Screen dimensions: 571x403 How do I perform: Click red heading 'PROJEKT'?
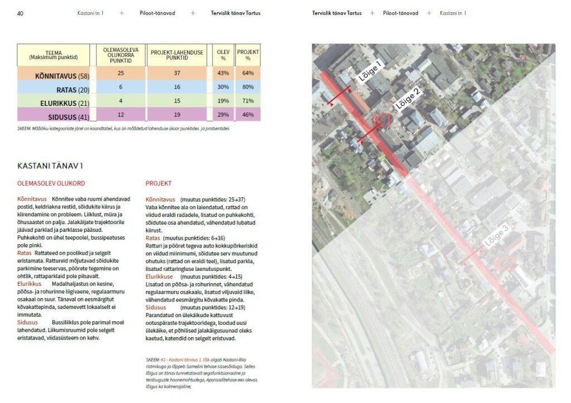pyautogui.click(x=158, y=183)
